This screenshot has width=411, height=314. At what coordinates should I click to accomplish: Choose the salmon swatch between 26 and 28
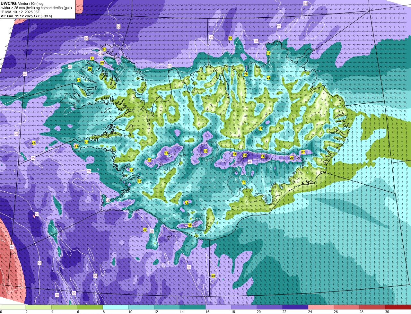click(x=347, y=307)
